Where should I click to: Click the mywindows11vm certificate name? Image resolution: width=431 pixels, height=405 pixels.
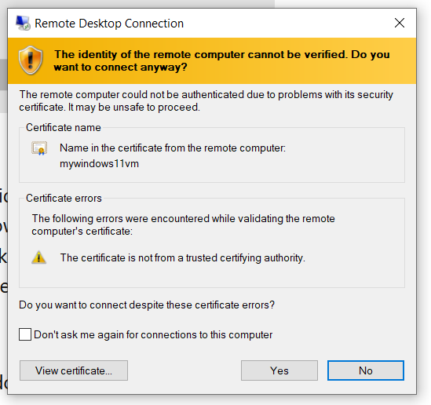coord(99,164)
